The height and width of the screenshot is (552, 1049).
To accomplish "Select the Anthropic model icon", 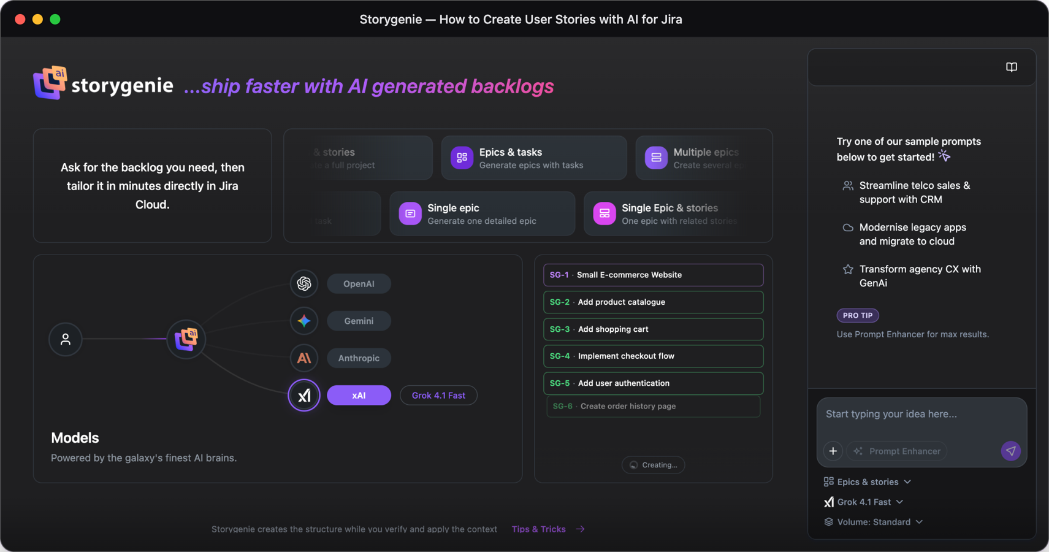I will click(x=304, y=358).
